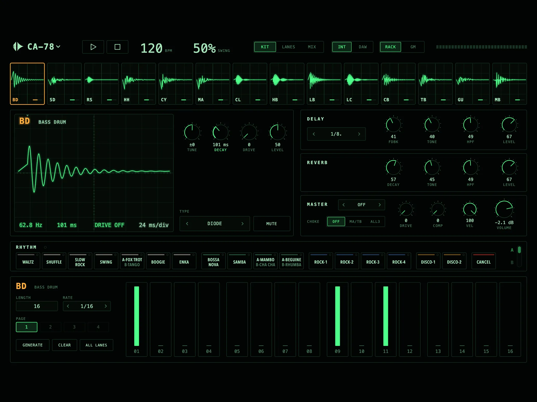Set choke mode to ALL3
Screen dimensions: 537x402
375,222
